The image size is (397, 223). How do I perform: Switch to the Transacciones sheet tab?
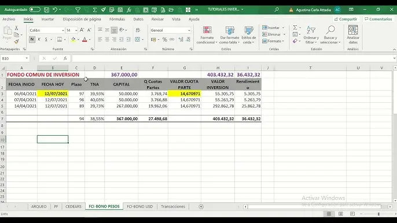(173, 207)
